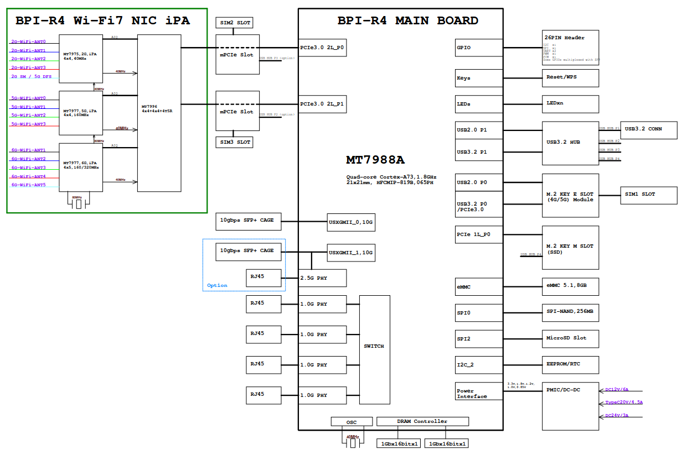Select the 6G-WiFi-ANT2 antenna label

28,159
